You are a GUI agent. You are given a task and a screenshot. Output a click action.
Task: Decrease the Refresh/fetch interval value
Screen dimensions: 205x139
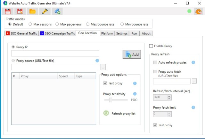[169, 99]
